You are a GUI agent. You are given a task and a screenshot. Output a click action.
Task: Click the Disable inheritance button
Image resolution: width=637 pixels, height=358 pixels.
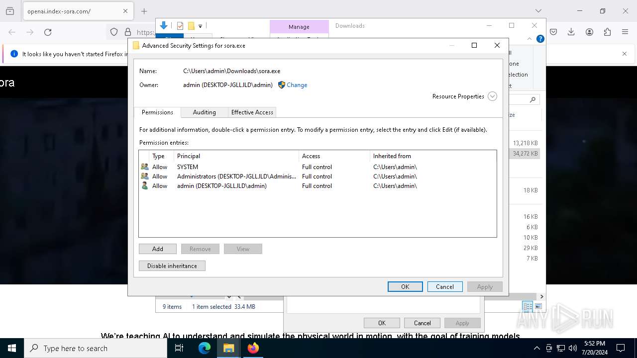pos(172,266)
